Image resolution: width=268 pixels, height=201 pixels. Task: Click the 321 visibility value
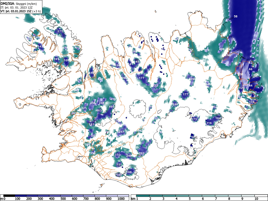point(84,108)
